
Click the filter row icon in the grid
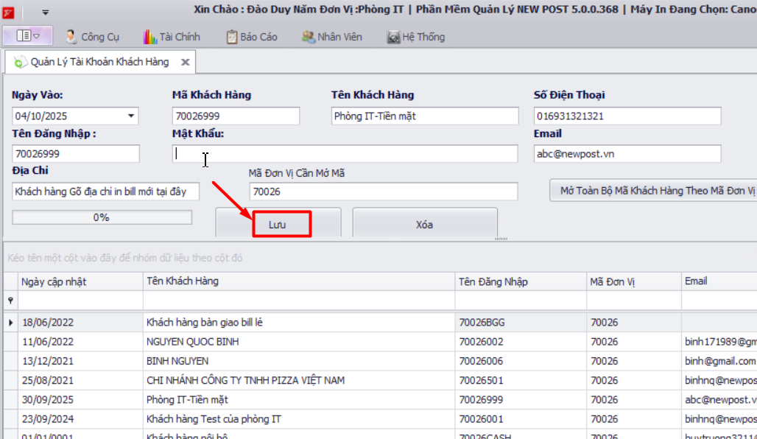pos(10,301)
